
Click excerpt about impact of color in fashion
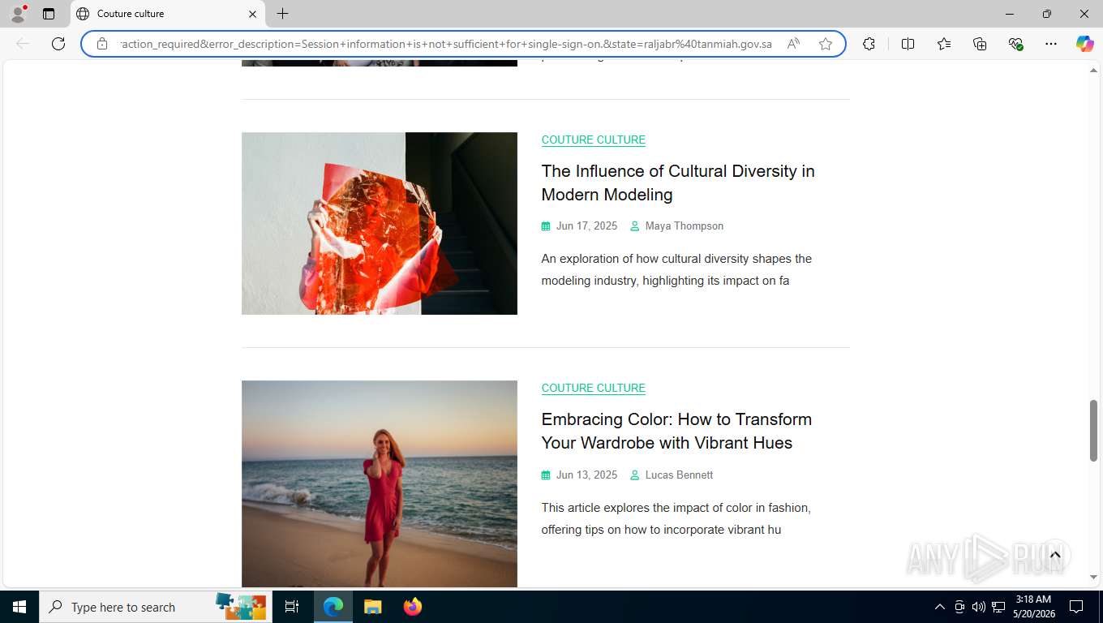coord(676,518)
